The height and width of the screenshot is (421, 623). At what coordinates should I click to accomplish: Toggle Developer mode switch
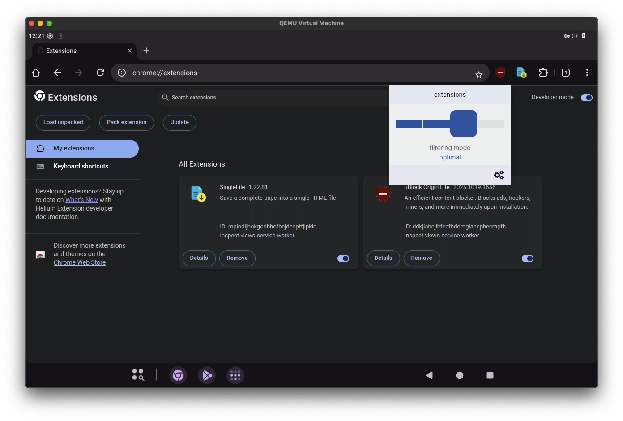586,98
